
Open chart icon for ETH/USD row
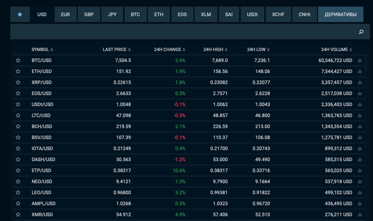[x=360, y=72]
